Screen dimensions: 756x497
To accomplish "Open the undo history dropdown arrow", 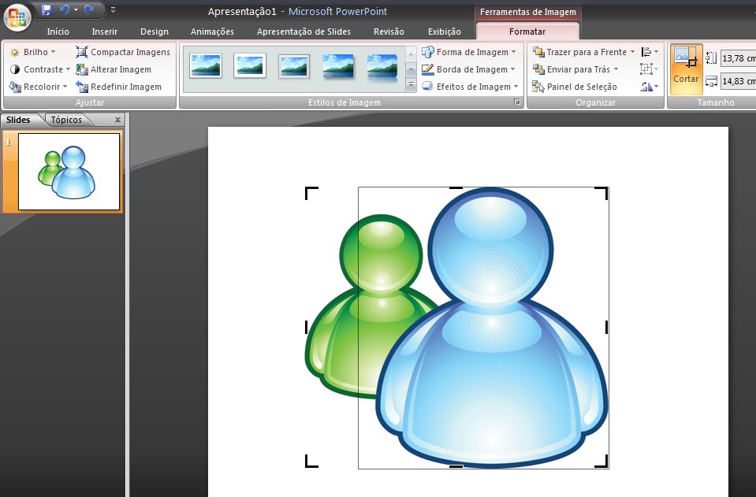I will (x=76, y=9).
